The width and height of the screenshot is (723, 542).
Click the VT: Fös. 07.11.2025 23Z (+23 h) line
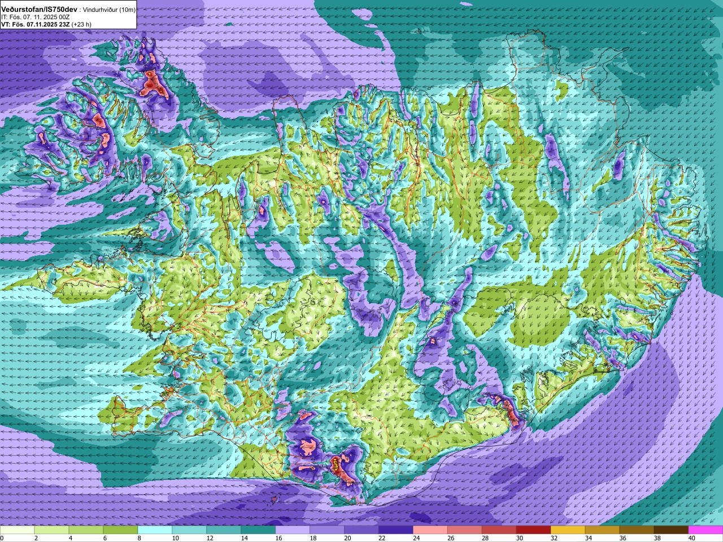[x=46, y=24]
